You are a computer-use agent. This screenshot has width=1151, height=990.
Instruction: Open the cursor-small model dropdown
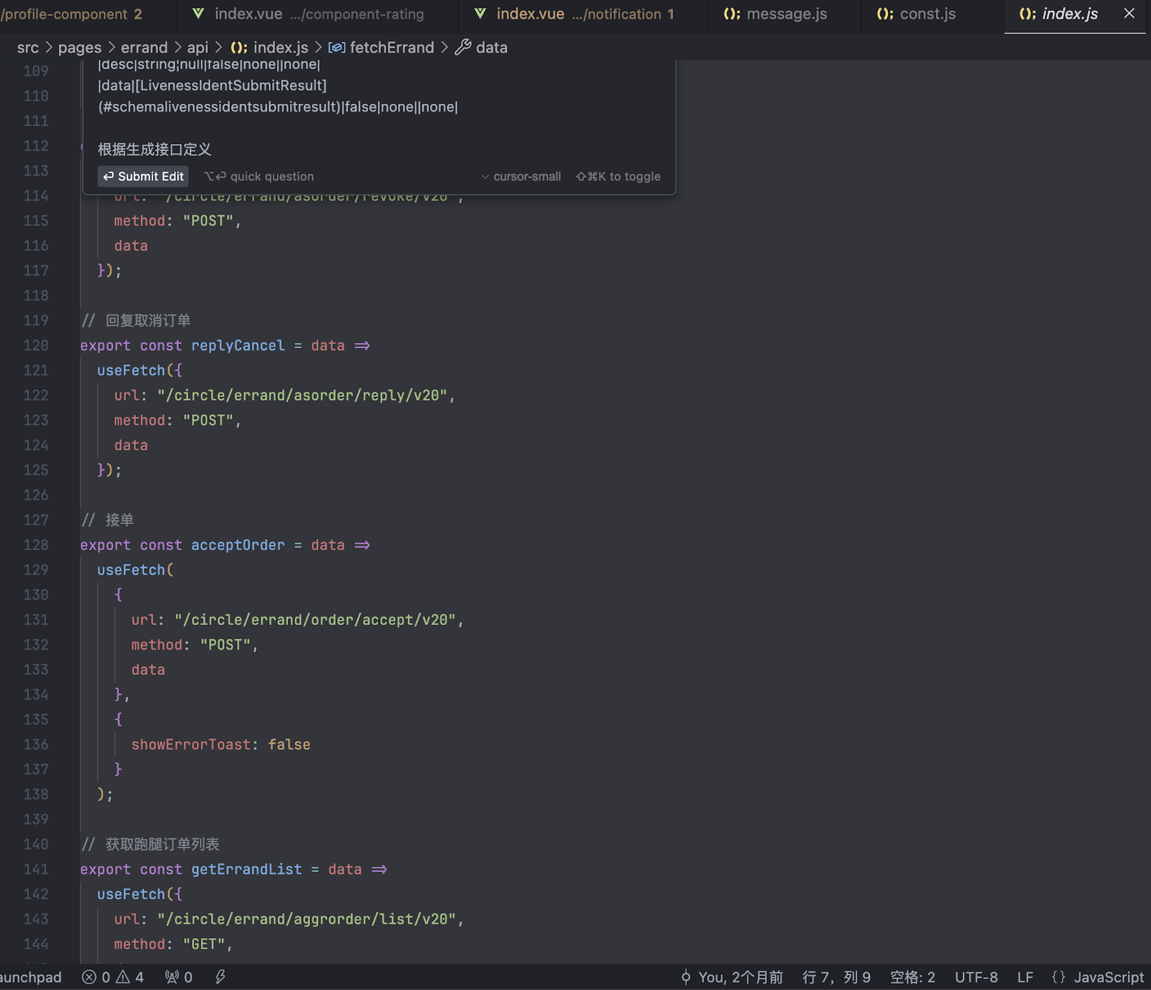521,177
